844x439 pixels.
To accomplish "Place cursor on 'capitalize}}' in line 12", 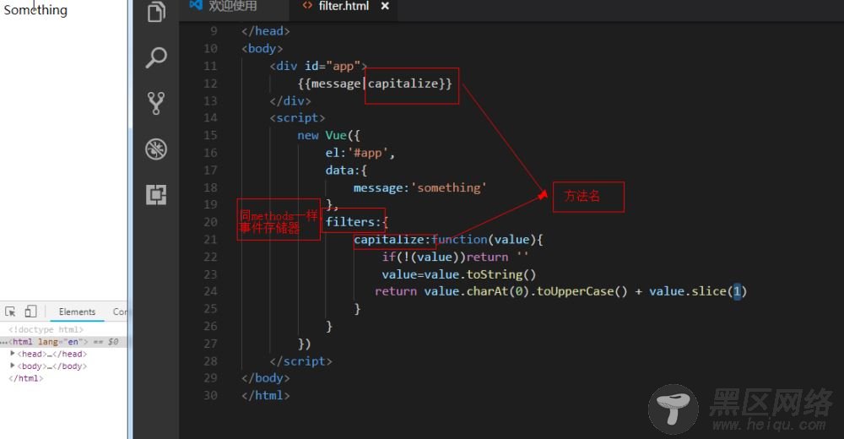I will pyautogui.click(x=409, y=84).
